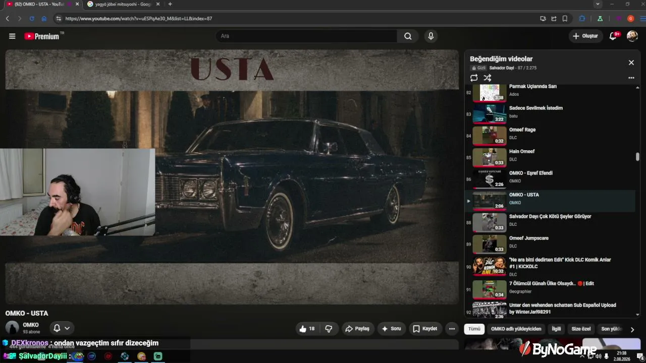Image resolution: width=646 pixels, height=363 pixels.
Task: Click the playlist panel scrollbar thumb
Action: (x=637, y=157)
